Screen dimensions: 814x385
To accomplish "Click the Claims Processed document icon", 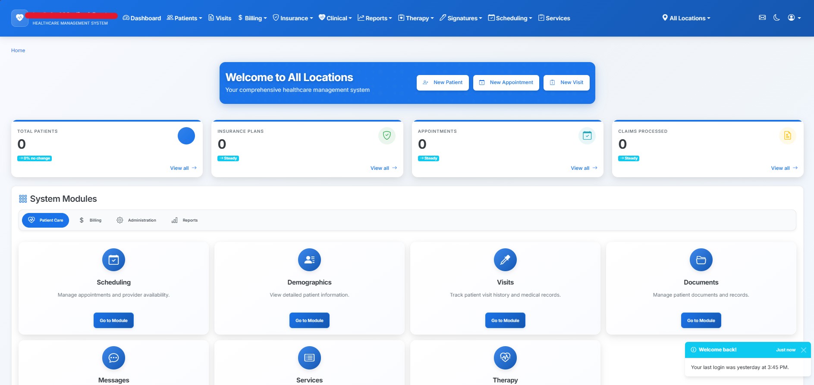I will pyautogui.click(x=787, y=136).
